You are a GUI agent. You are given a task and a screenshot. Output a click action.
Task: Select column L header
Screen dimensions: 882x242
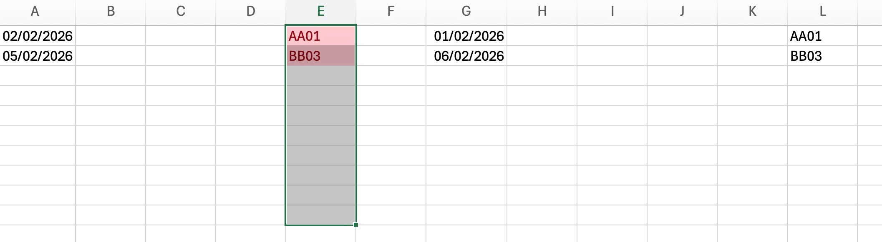pos(822,12)
